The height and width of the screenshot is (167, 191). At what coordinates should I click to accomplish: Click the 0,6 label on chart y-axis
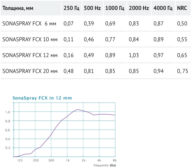tap(8, 130)
